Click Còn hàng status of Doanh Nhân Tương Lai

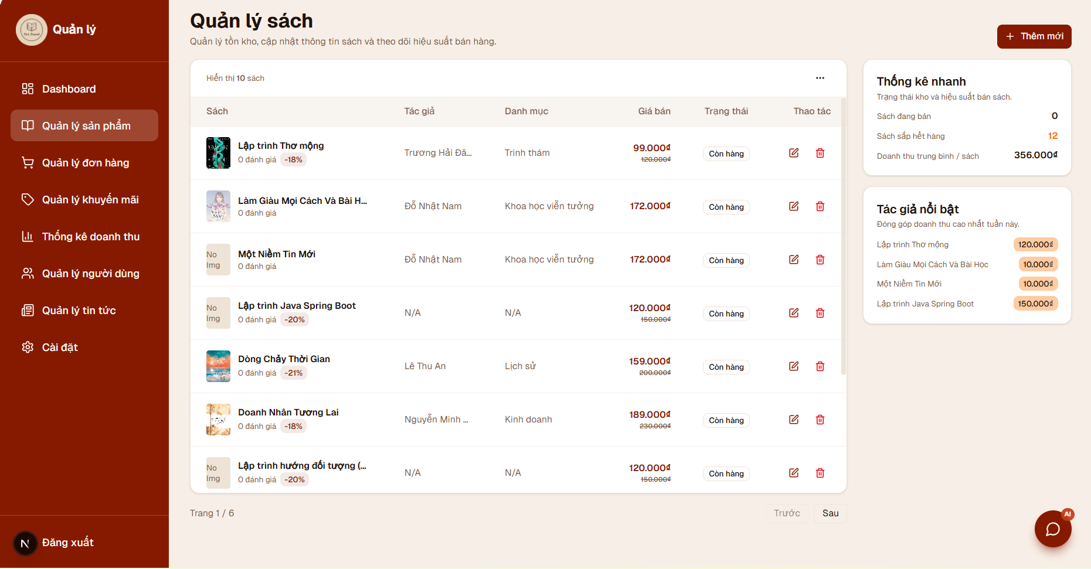[726, 420]
